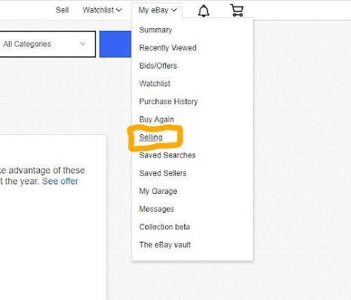Click the Sell link in header
Viewport: 351px width, 300px height.
(62, 10)
